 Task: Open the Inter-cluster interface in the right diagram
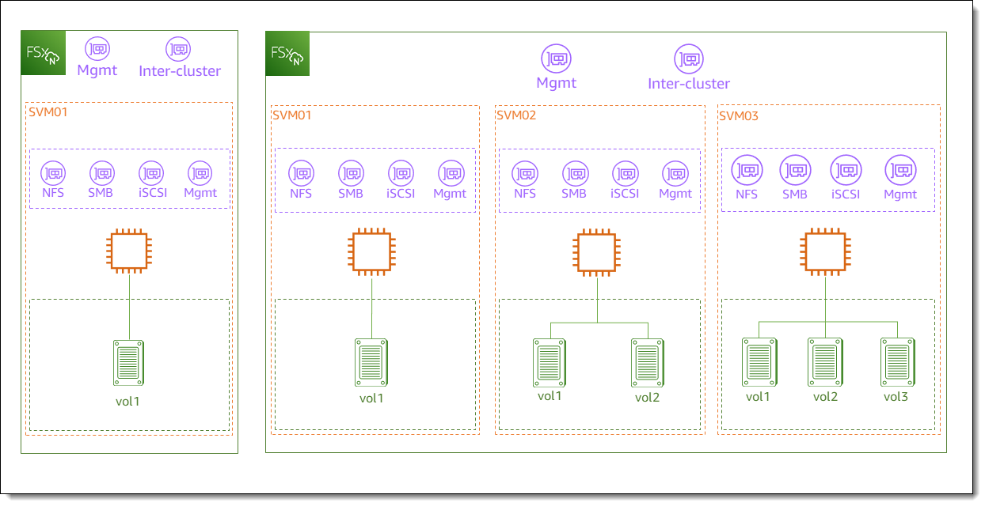(x=688, y=58)
